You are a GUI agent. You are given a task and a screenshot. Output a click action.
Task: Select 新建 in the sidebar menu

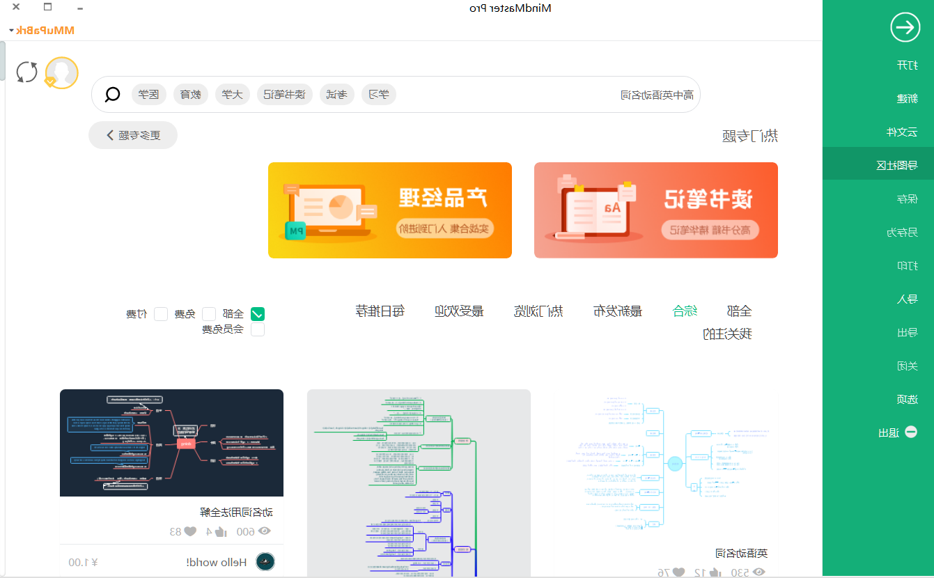click(x=907, y=99)
